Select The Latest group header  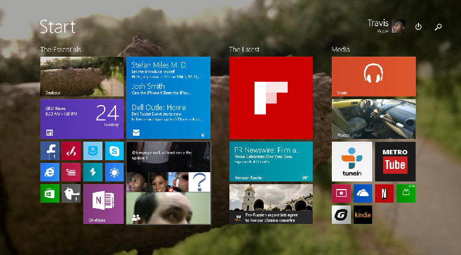244,50
